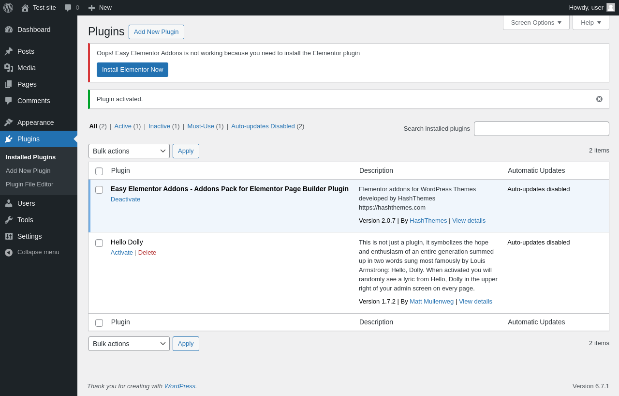Open Media library icon

point(9,68)
